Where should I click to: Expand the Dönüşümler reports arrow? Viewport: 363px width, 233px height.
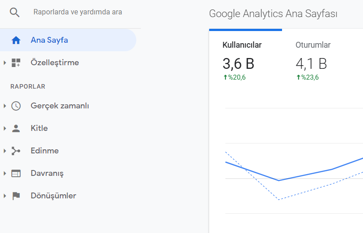click(x=4, y=196)
